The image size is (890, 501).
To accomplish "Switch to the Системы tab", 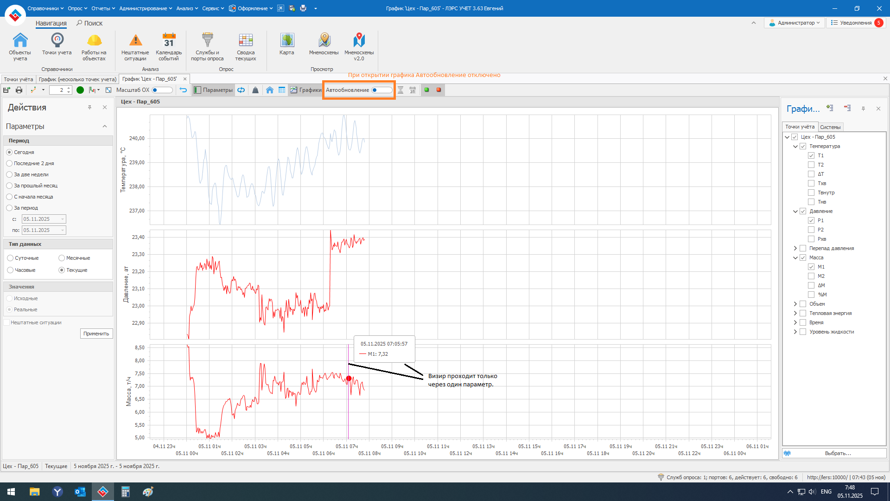I will 830,127.
